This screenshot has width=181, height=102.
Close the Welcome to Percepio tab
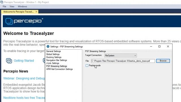(36, 12)
